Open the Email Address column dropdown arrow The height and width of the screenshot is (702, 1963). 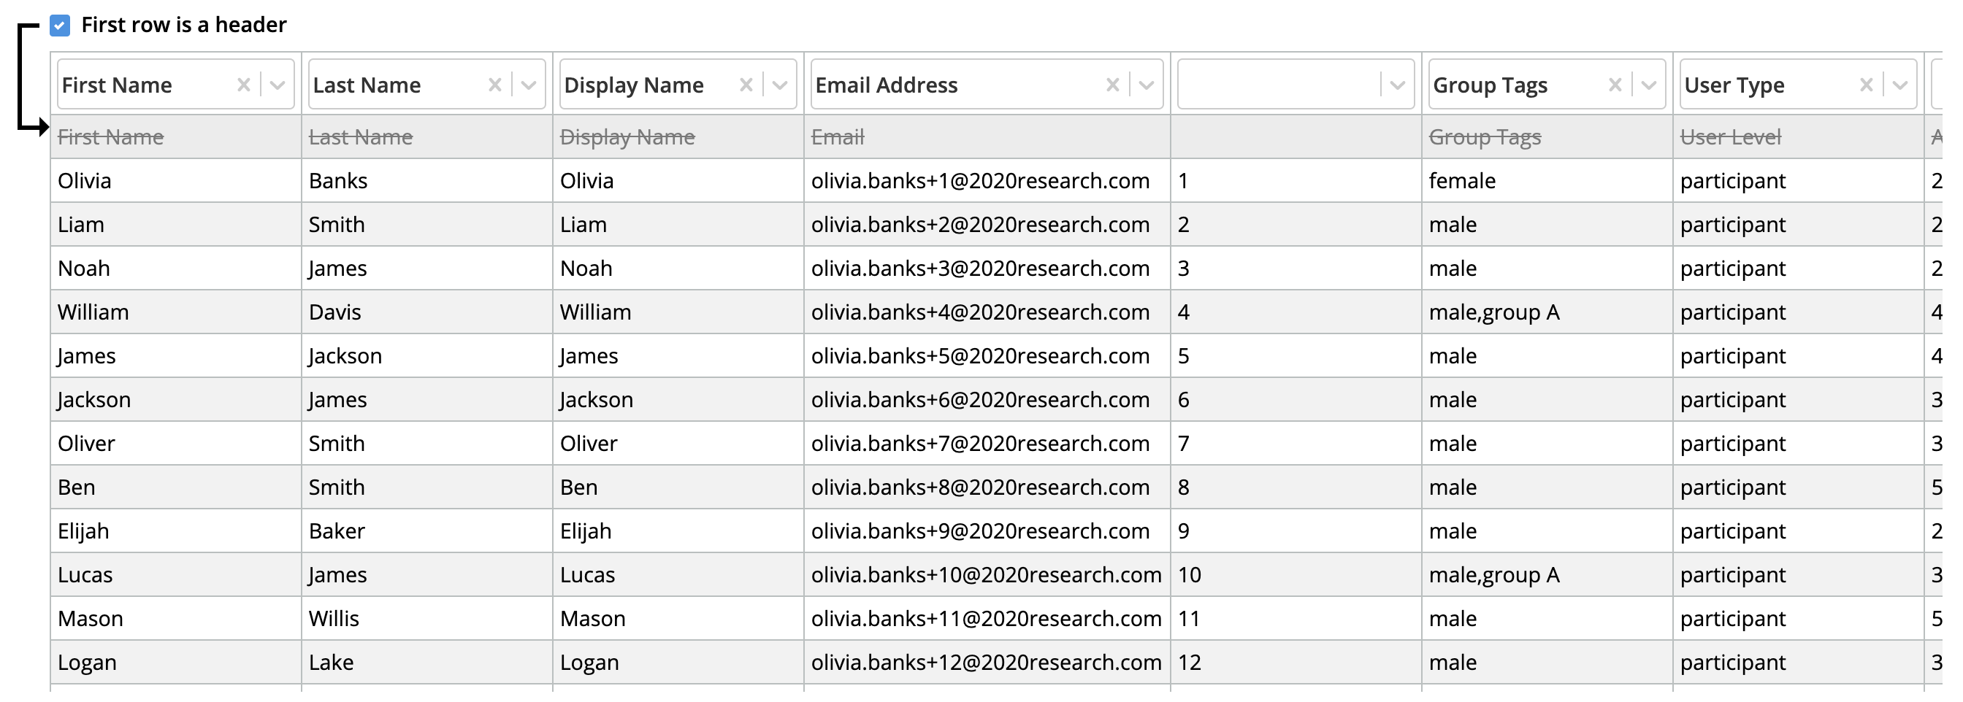1146,85
